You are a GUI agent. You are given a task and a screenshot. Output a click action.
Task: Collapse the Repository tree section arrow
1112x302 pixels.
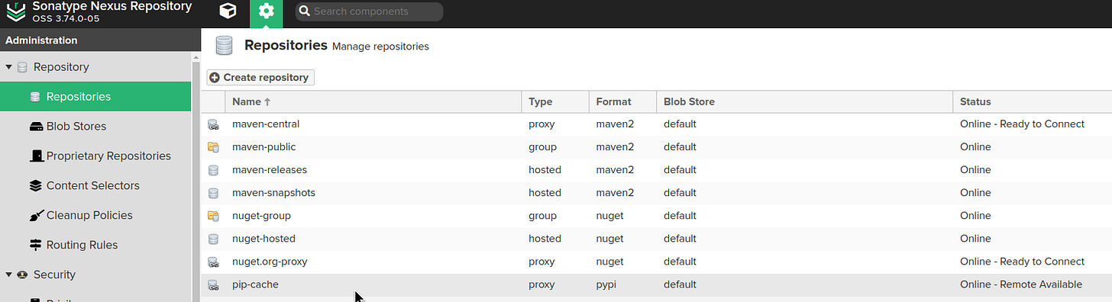pos(8,67)
